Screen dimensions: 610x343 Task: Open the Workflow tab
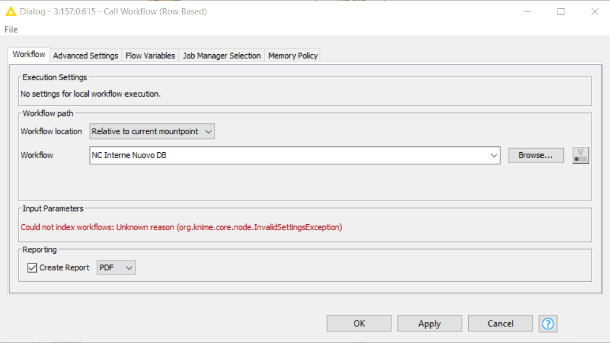28,54
